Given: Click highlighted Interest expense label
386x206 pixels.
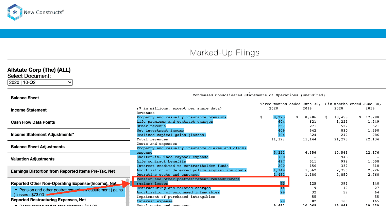Looking at the screenshot, I should [155, 201].
